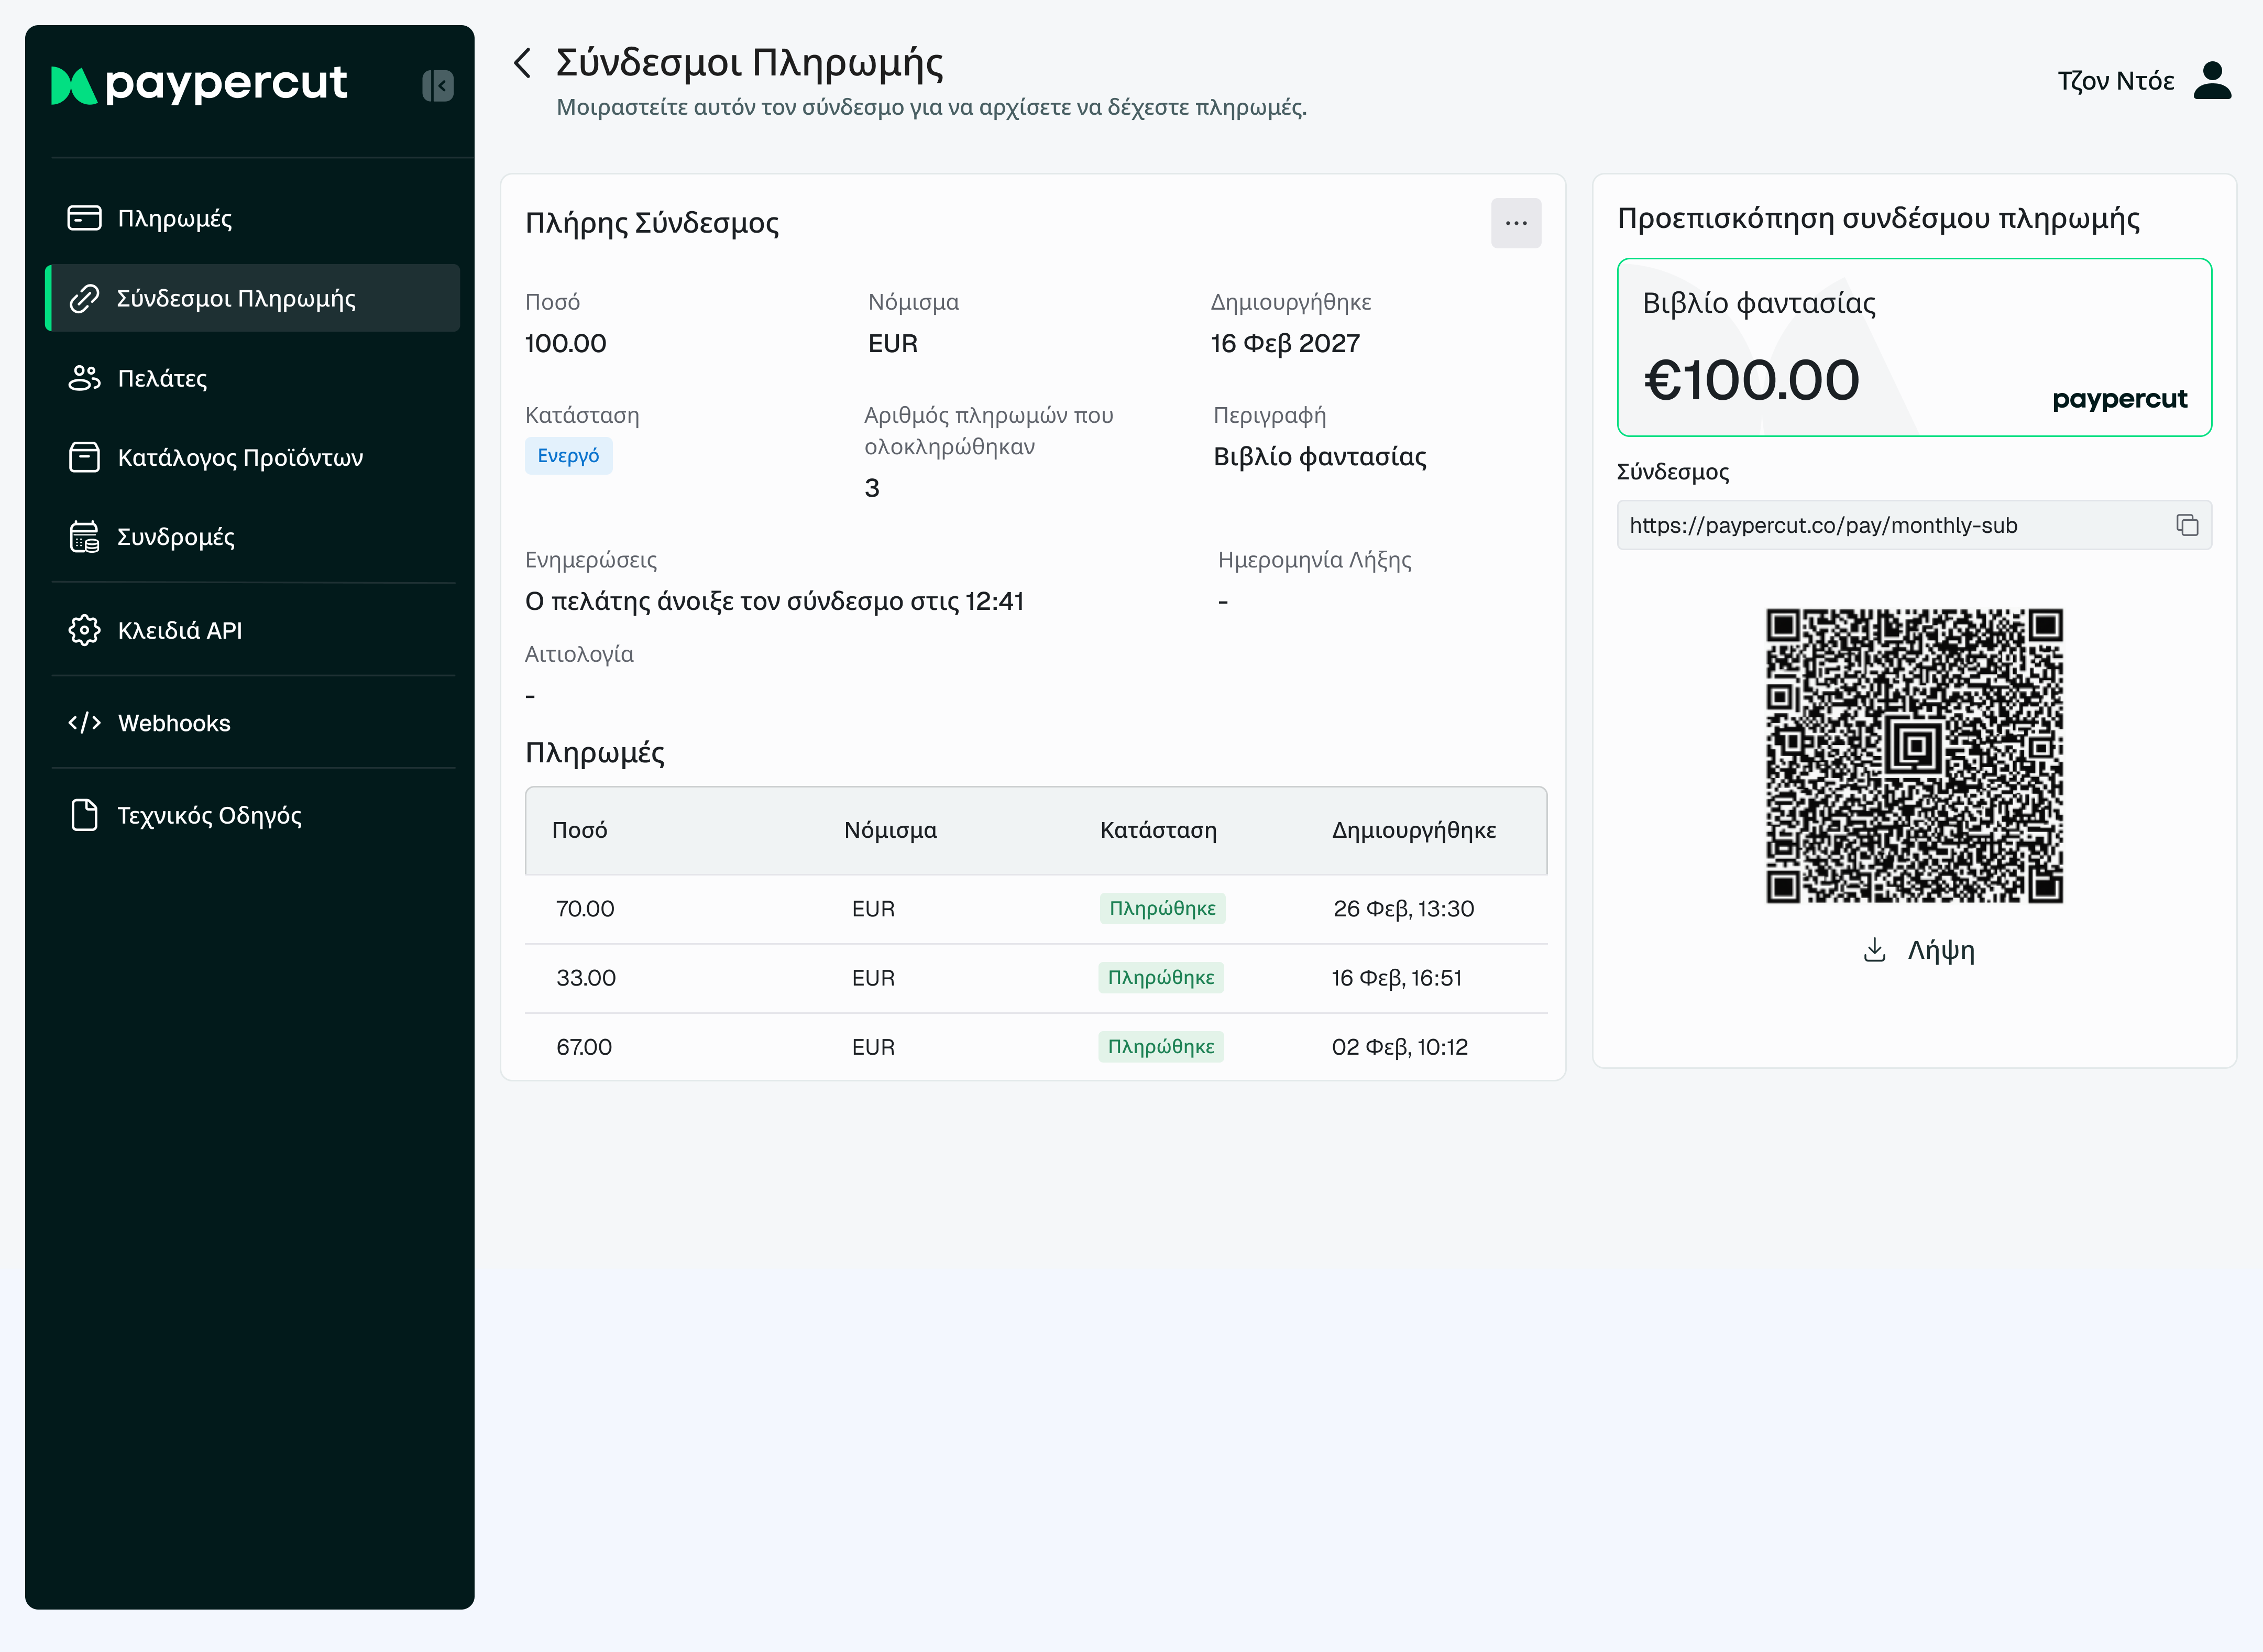Click the 33.00 amount cell
This screenshot has height=1652, width=2263.
[586, 977]
